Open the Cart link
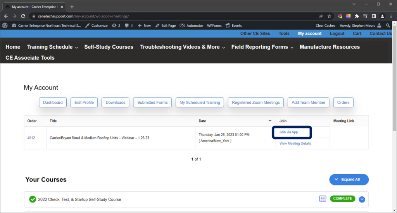This screenshot has height=213, width=397. coord(357,33)
